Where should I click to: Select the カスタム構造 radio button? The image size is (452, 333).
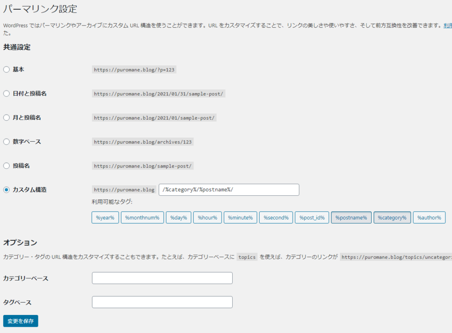pos(6,190)
